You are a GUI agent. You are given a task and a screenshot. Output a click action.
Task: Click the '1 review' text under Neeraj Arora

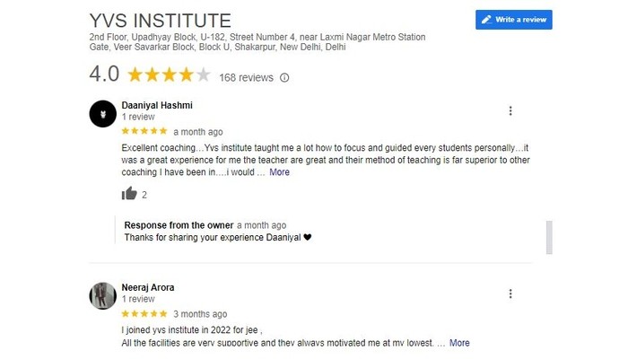click(138, 299)
